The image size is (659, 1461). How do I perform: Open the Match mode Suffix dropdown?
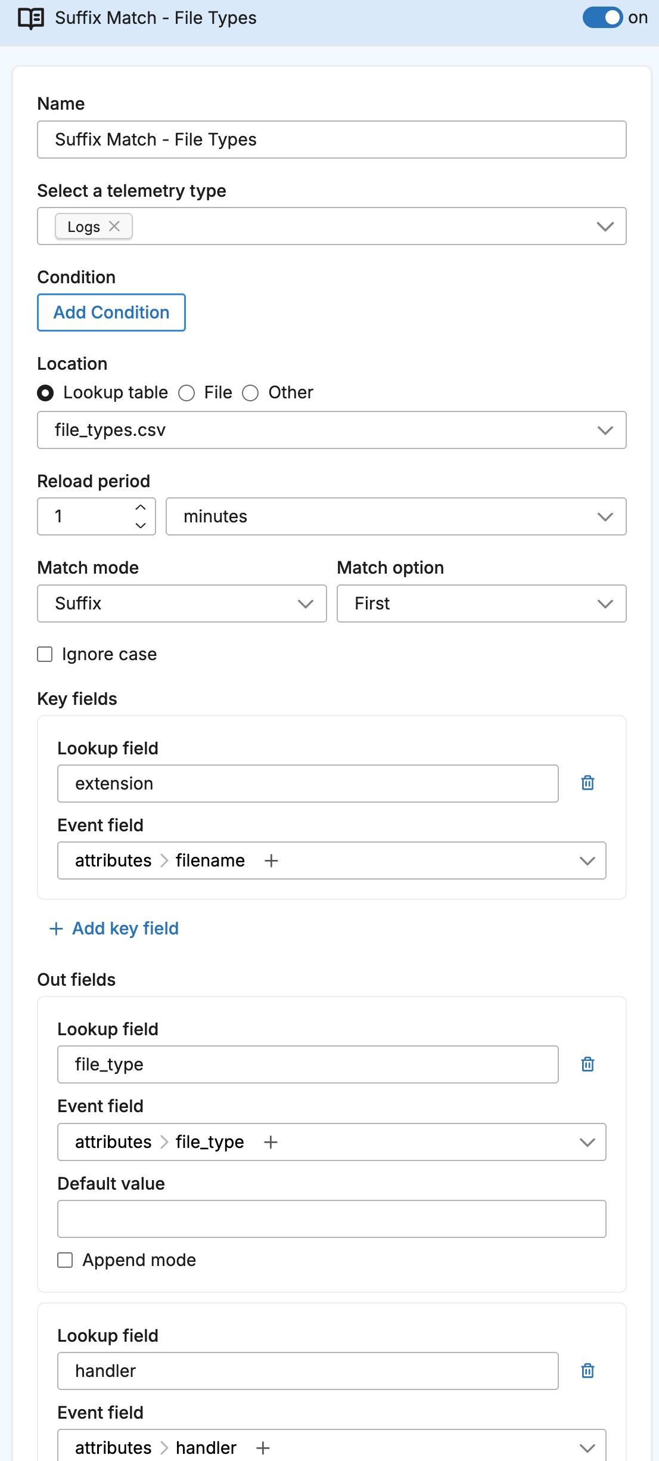tap(182, 603)
